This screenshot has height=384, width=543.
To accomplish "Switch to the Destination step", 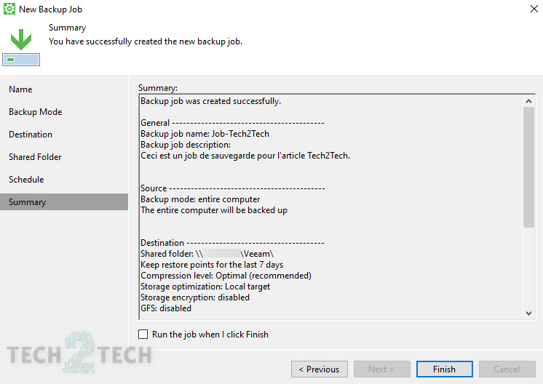I will (x=31, y=135).
